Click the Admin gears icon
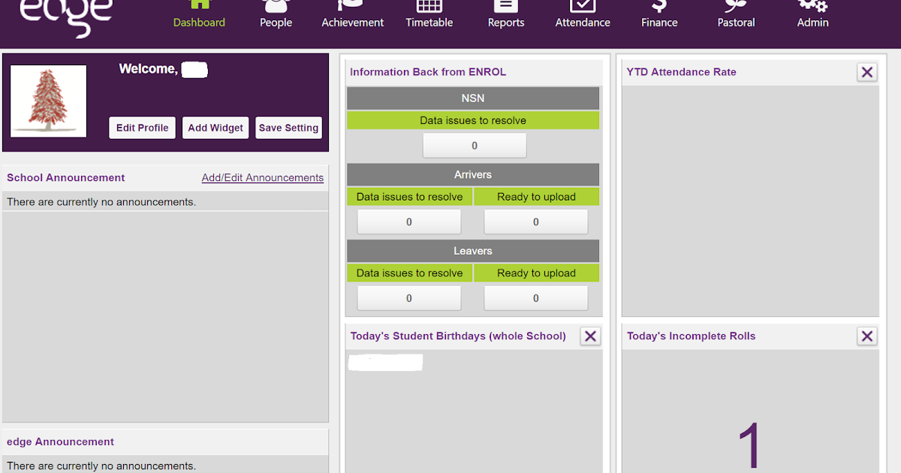This screenshot has width=901, height=473. pyautogui.click(x=812, y=5)
